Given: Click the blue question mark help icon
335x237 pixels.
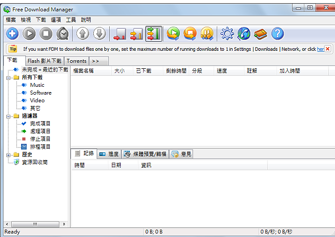Looking at the screenshot, I should [x=278, y=34].
